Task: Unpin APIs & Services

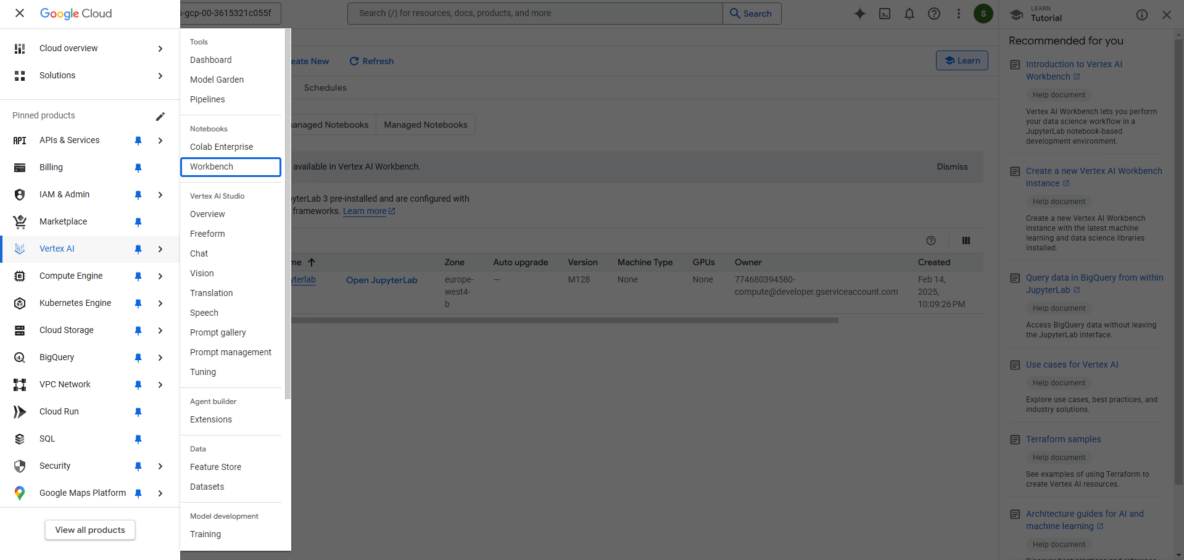Action: tap(138, 141)
